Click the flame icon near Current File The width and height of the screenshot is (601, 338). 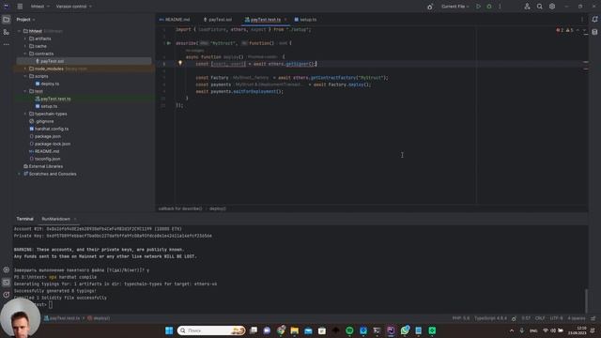coord(430,7)
